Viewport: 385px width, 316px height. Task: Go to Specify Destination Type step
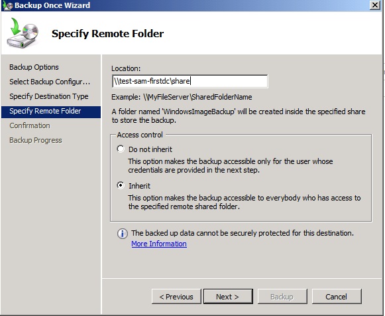tap(49, 96)
